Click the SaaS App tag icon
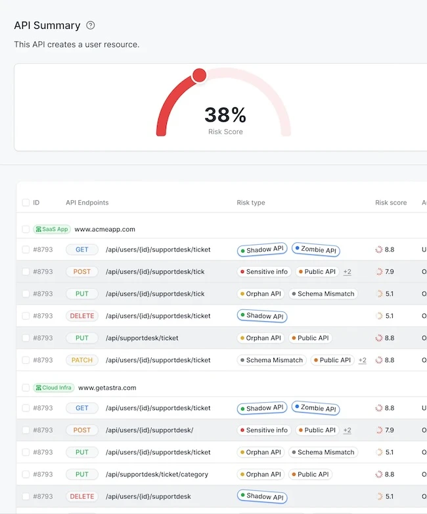Image resolution: width=427 pixels, height=514 pixels. [39, 230]
